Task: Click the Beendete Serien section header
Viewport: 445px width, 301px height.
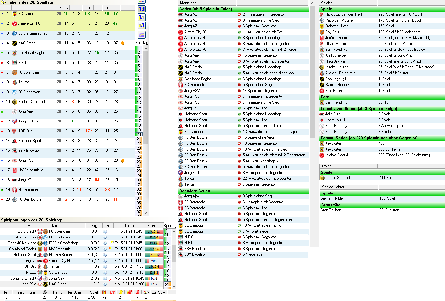Action: [x=243, y=191]
